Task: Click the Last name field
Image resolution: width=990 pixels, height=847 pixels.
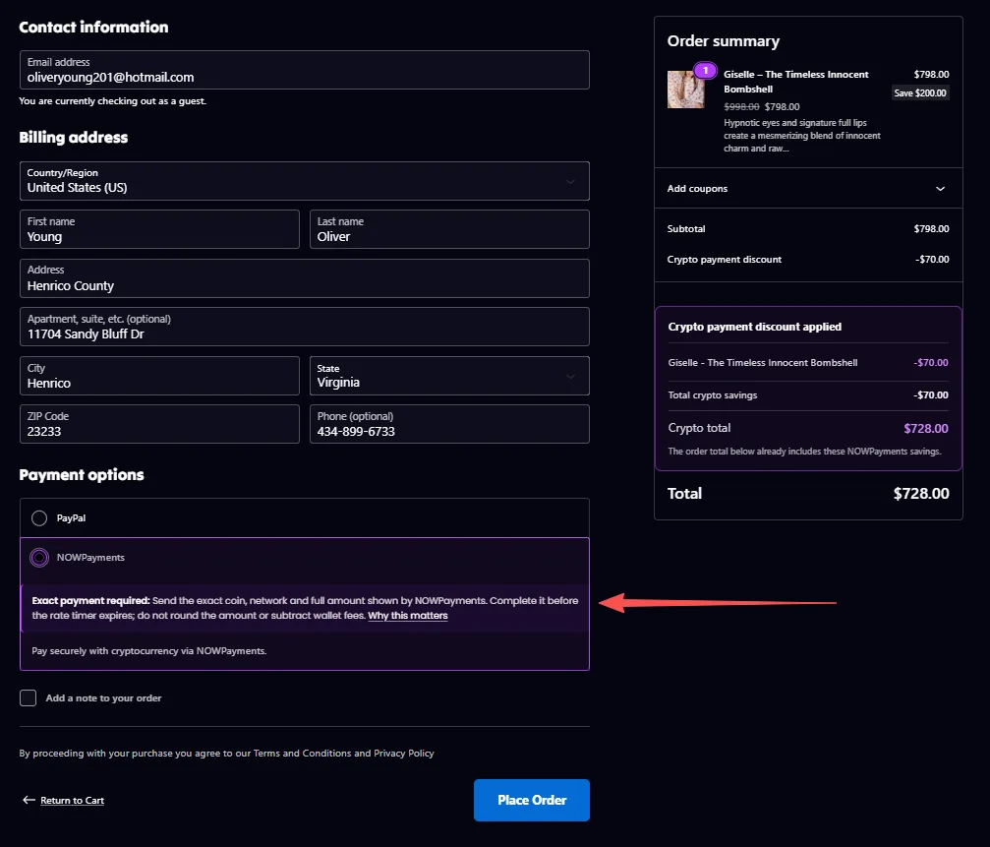Action: 449,229
